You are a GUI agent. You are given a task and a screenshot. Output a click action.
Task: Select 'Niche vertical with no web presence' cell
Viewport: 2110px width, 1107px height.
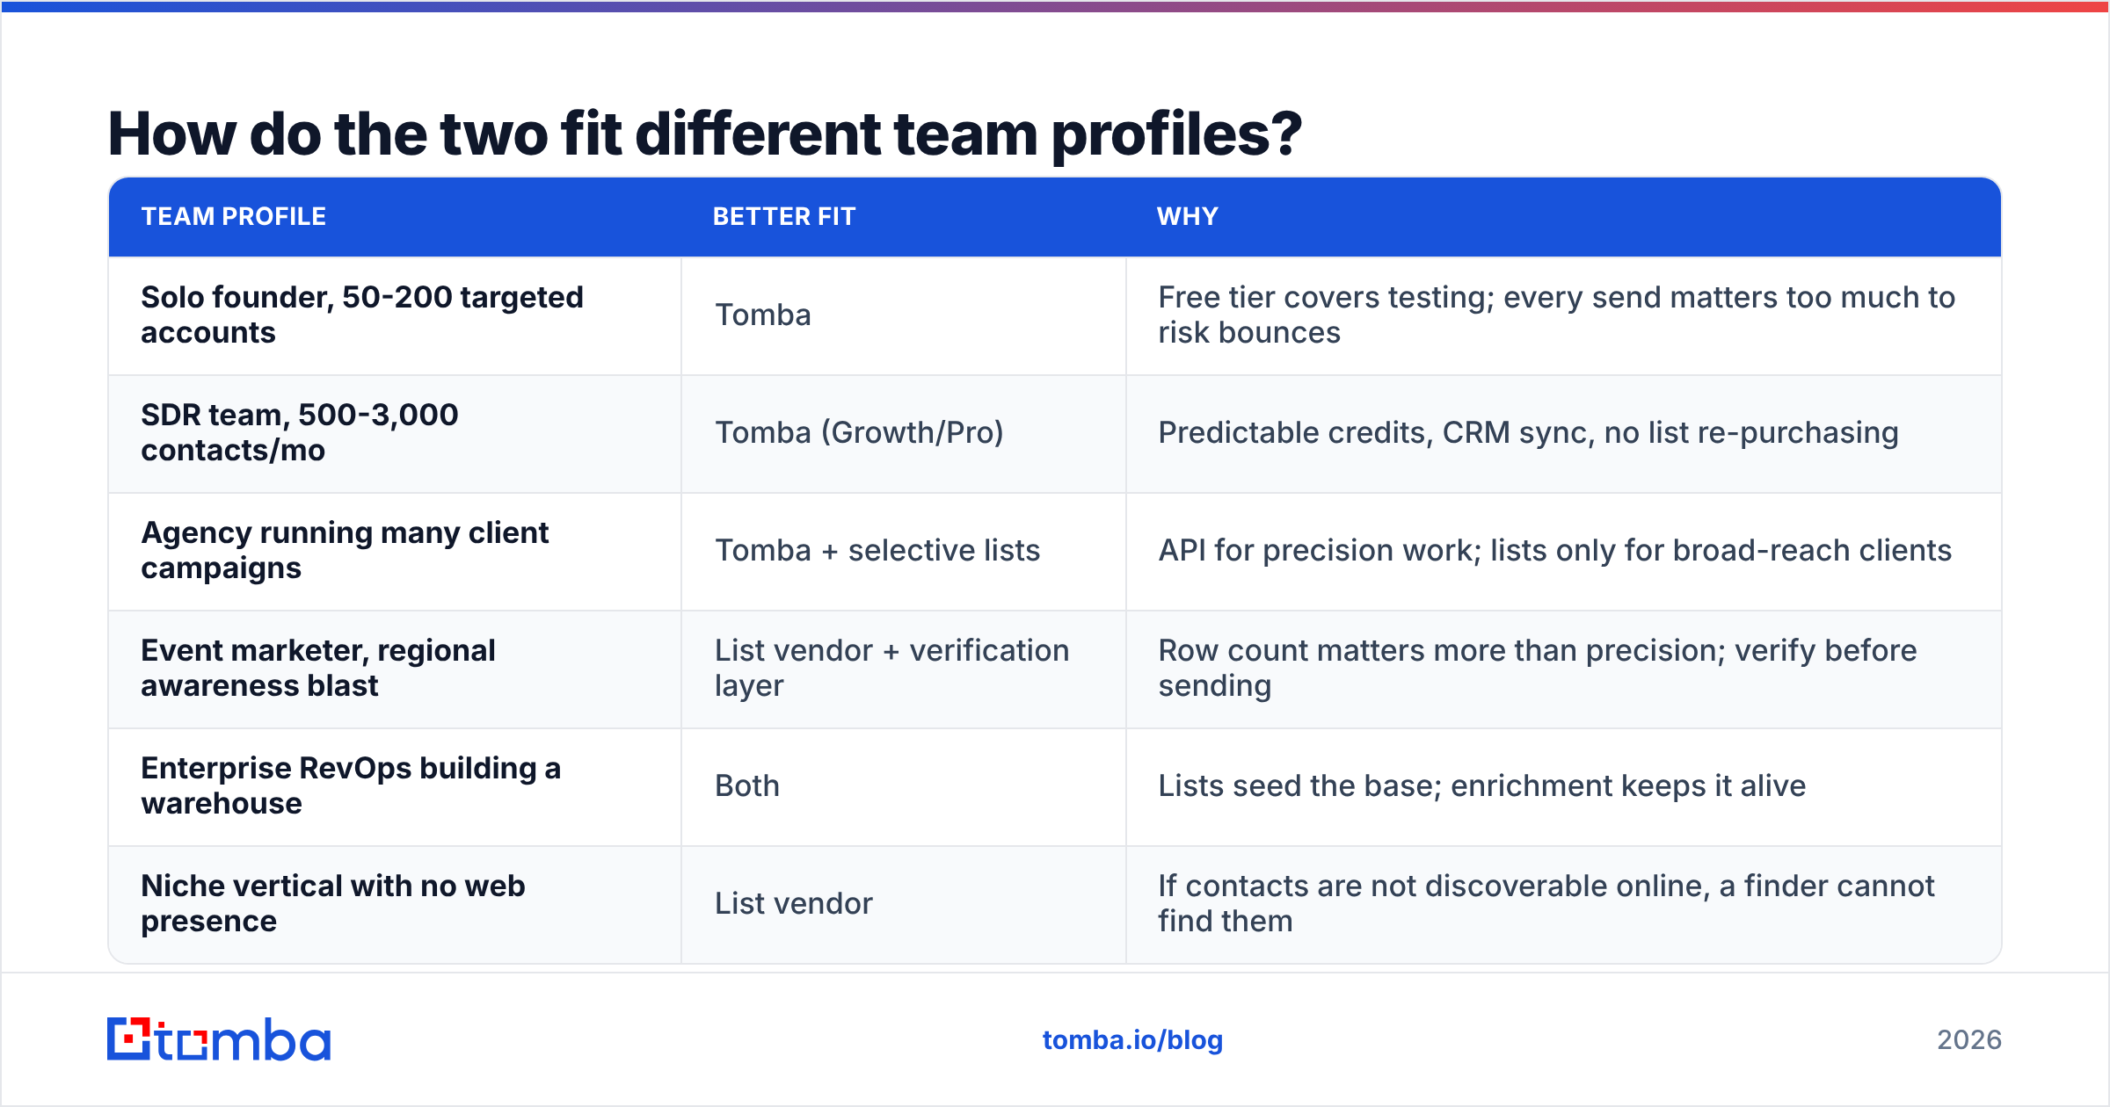pos(395,904)
